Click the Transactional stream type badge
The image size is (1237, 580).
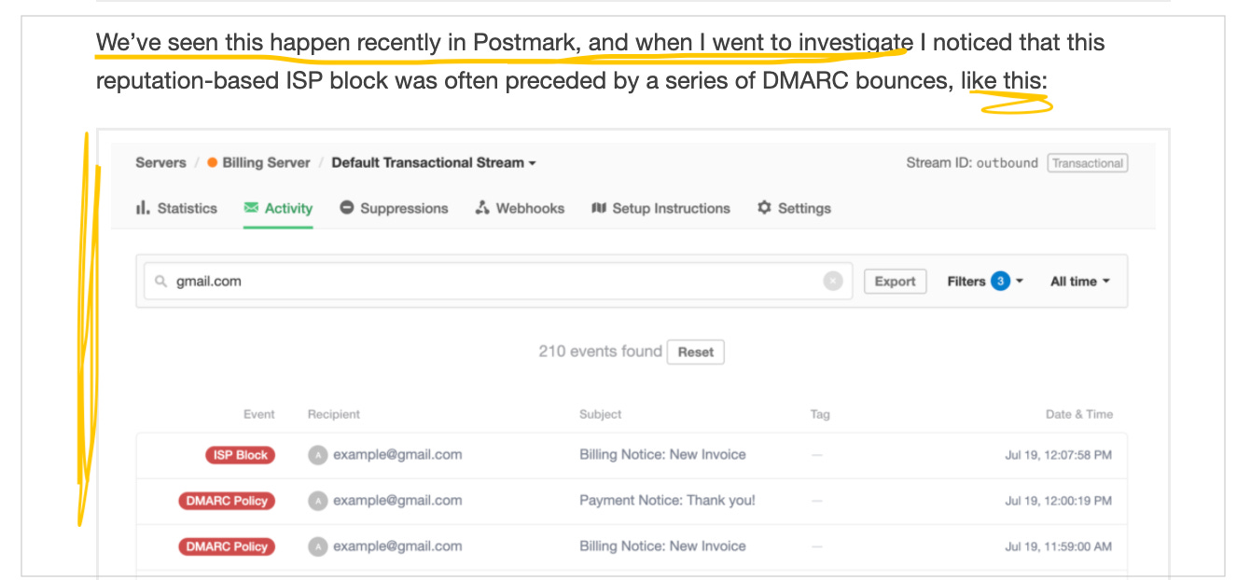(x=1088, y=163)
